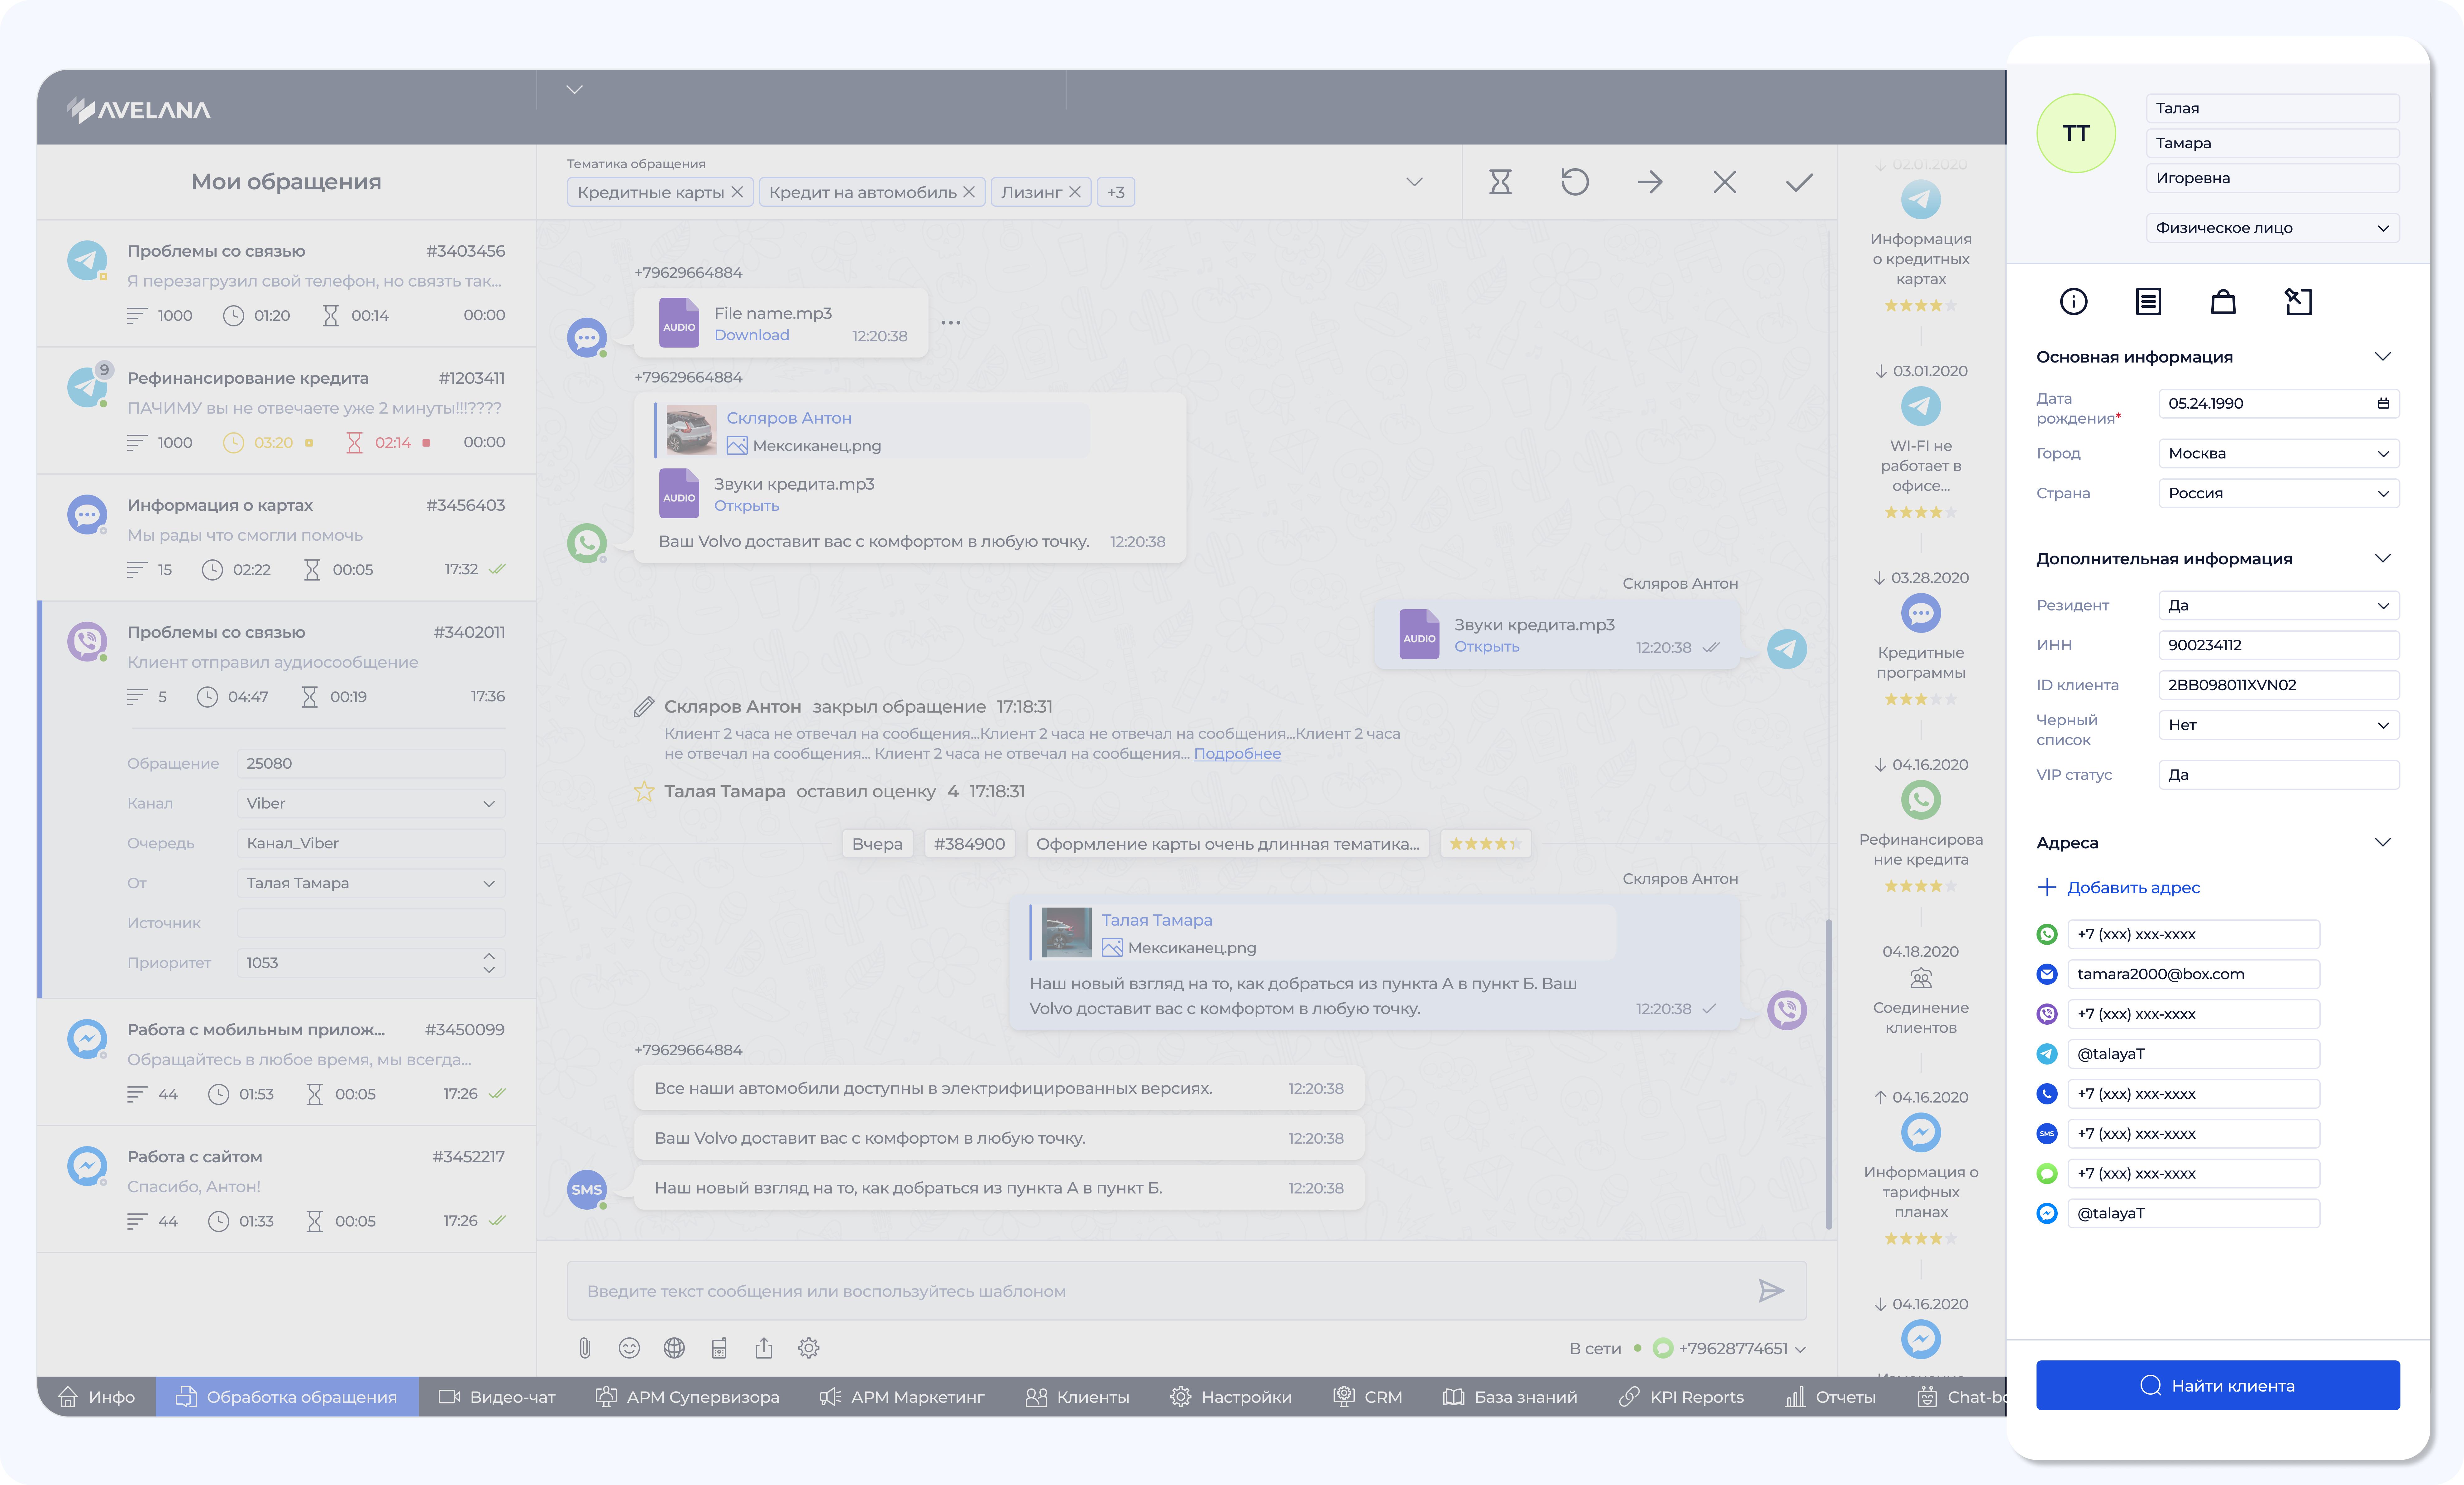This screenshot has height=1485, width=2464.
Task: Click the paperclip attachment icon
Action: (585, 1348)
